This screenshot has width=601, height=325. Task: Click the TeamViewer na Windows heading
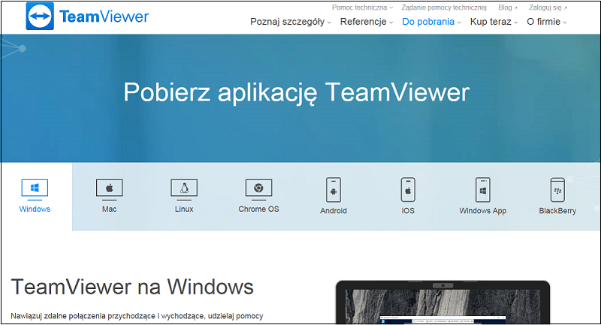pos(132,287)
